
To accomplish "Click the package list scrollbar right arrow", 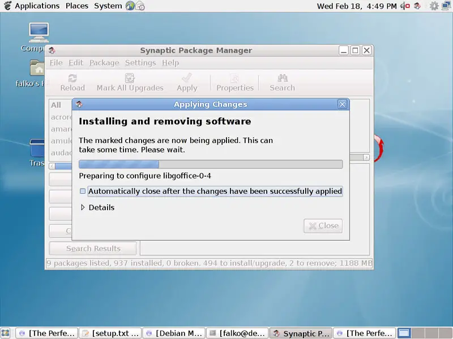I will point(366,157).
